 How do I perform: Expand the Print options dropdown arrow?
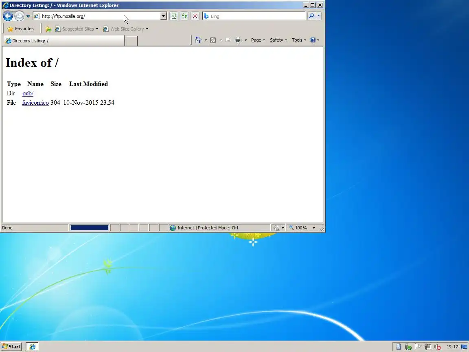pyautogui.click(x=245, y=40)
